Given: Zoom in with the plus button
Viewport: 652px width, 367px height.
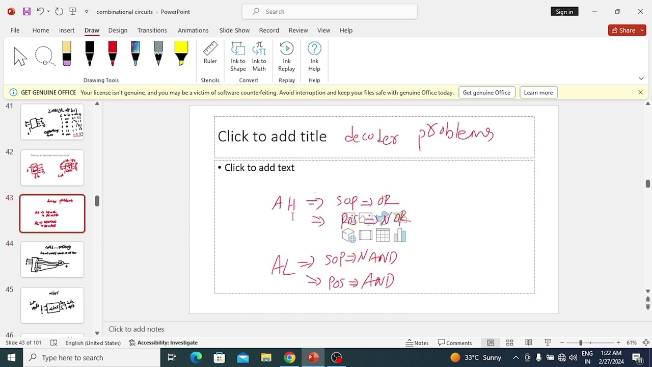Looking at the screenshot, I should click(x=618, y=343).
